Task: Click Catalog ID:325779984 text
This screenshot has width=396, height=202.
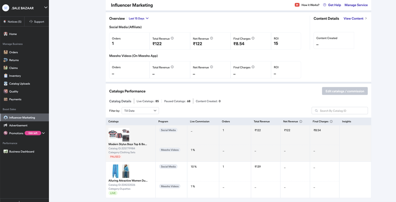Action: pyautogui.click(x=122, y=148)
